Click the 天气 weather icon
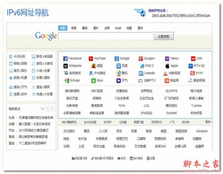Viewport: 223px width, 174px height. 119,81
